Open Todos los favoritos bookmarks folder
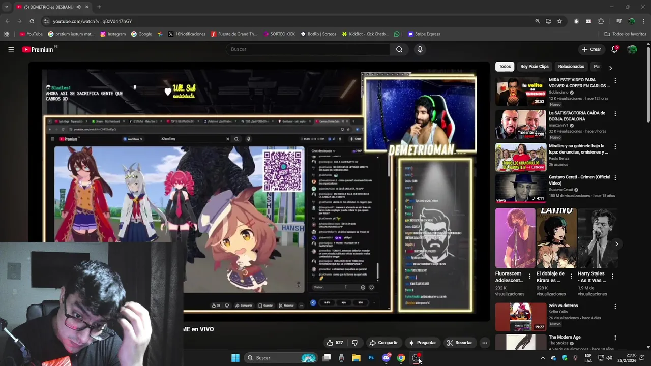Image resolution: width=651 pixels, height=366 pixels. 625,34
